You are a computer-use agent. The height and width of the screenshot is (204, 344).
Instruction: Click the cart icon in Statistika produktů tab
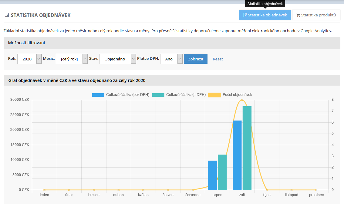pyautogui.click(x=298, y=15)
